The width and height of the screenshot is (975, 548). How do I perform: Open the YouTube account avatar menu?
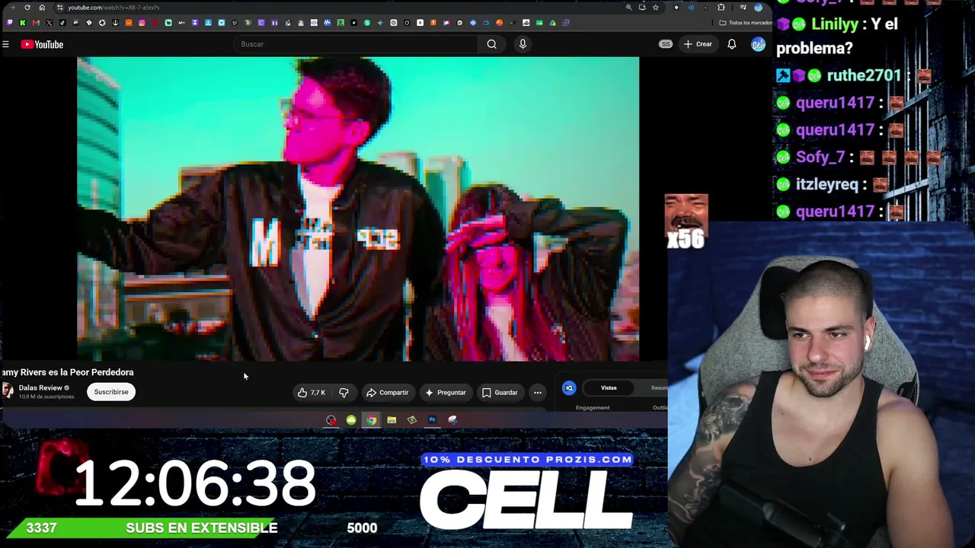(x=758, y=44)
